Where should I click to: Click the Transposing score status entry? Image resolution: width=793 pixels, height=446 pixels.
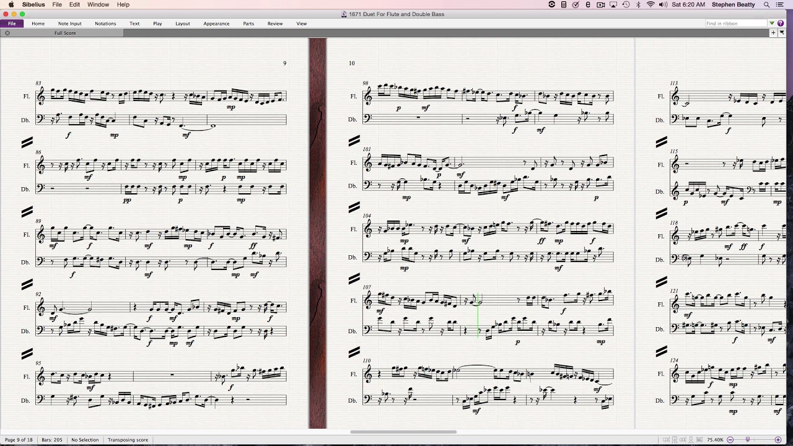[x=128, y=440]
